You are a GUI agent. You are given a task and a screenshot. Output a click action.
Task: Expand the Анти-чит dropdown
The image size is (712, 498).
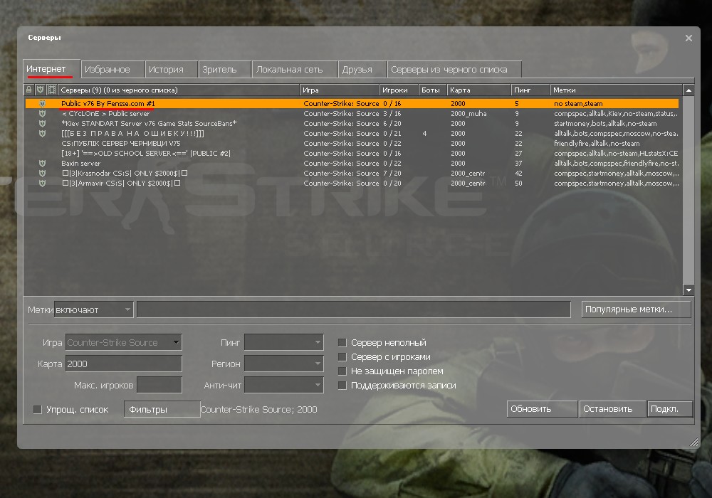(x=284, y=385)
